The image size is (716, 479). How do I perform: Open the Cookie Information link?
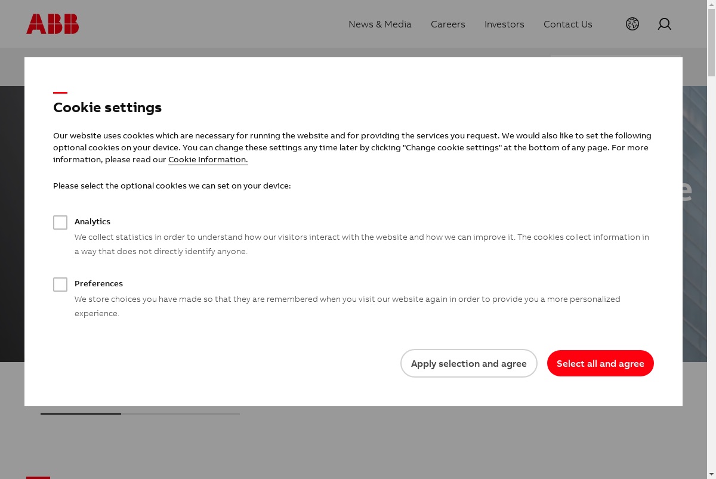tap(208, 160)
